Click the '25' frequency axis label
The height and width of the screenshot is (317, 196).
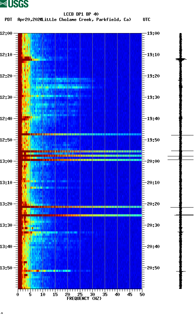pos(80,294)
